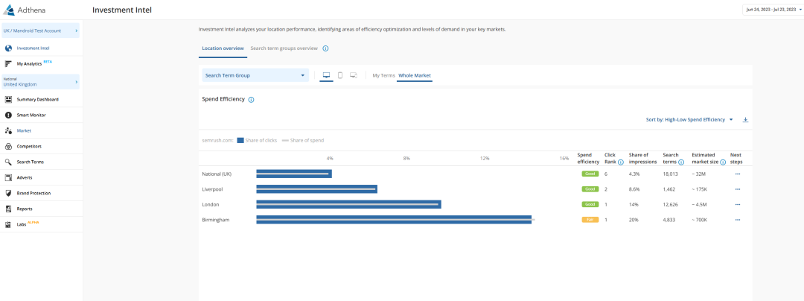Click the Competitors sidebar icon

(8, 146)
